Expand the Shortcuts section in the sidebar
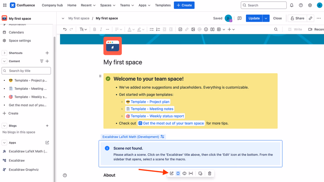Image resolution: width=324 pixels, height=182 pixels. [x=4, y=53]
